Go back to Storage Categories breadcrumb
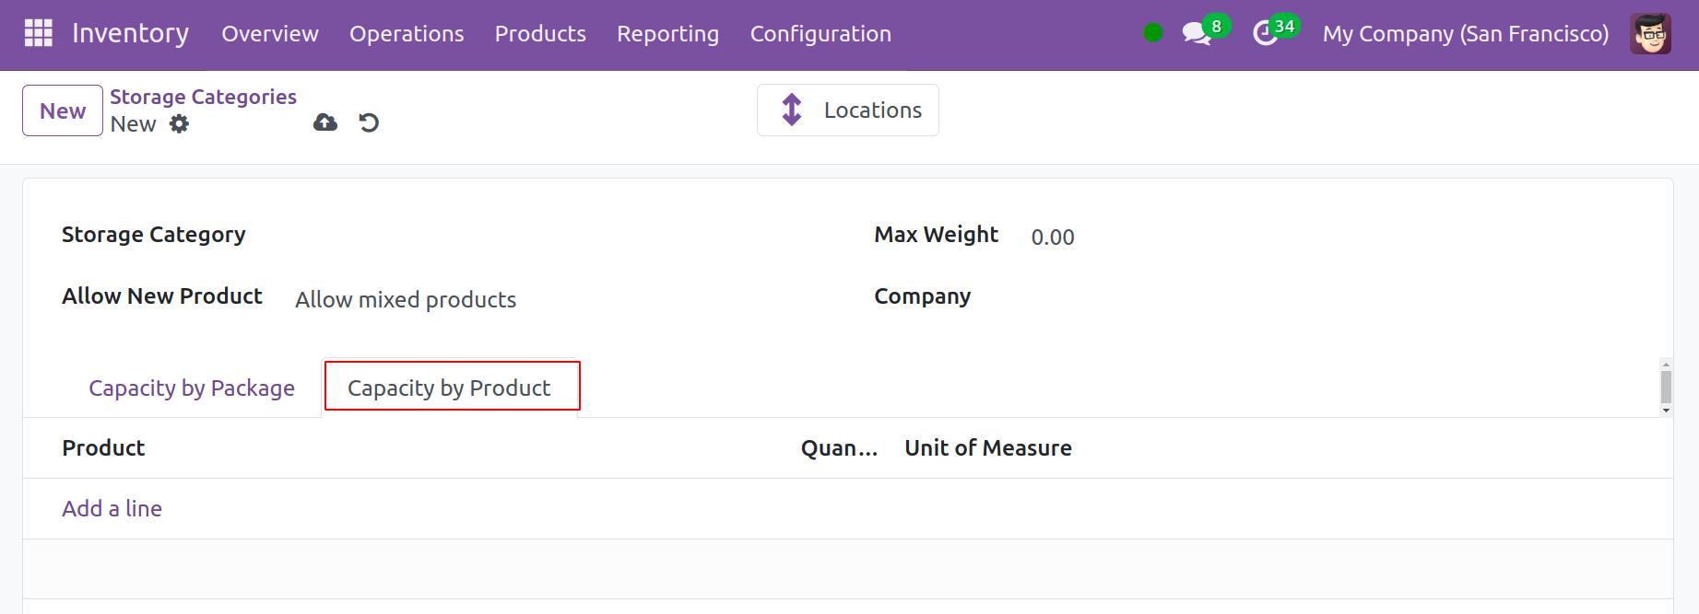The height and width of the screenshot is (614, 1699). coord(203,97)
